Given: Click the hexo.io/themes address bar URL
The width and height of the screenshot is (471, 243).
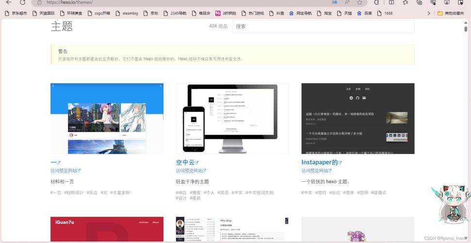Looking at the screenshot, I should point(70,2).
